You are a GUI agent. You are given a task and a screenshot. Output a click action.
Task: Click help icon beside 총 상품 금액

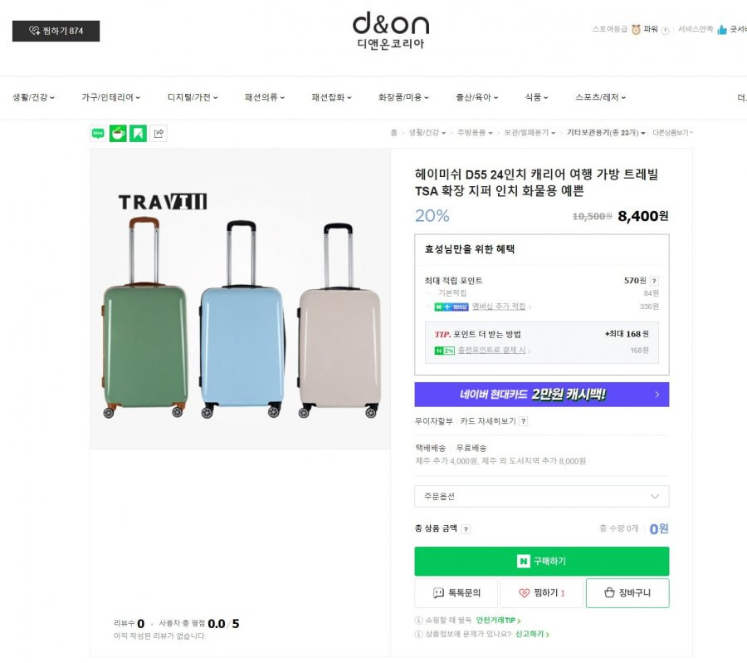(x=466, y=529)
